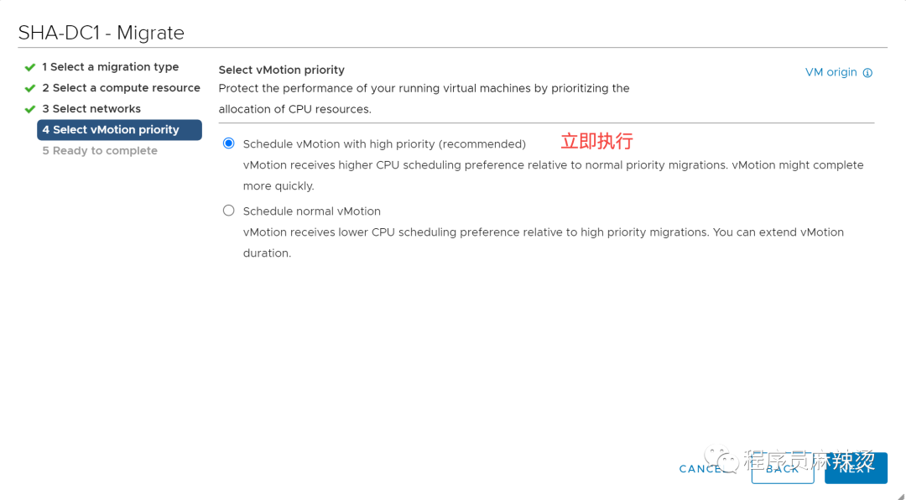Click the green checkmark beside migration type step

[30, 67]
